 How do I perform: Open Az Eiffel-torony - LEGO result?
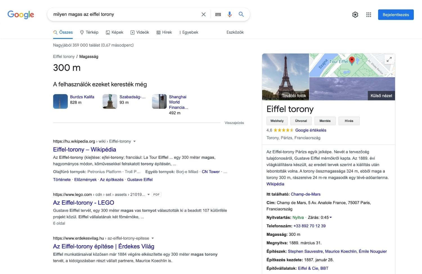(x=84, y=203)
